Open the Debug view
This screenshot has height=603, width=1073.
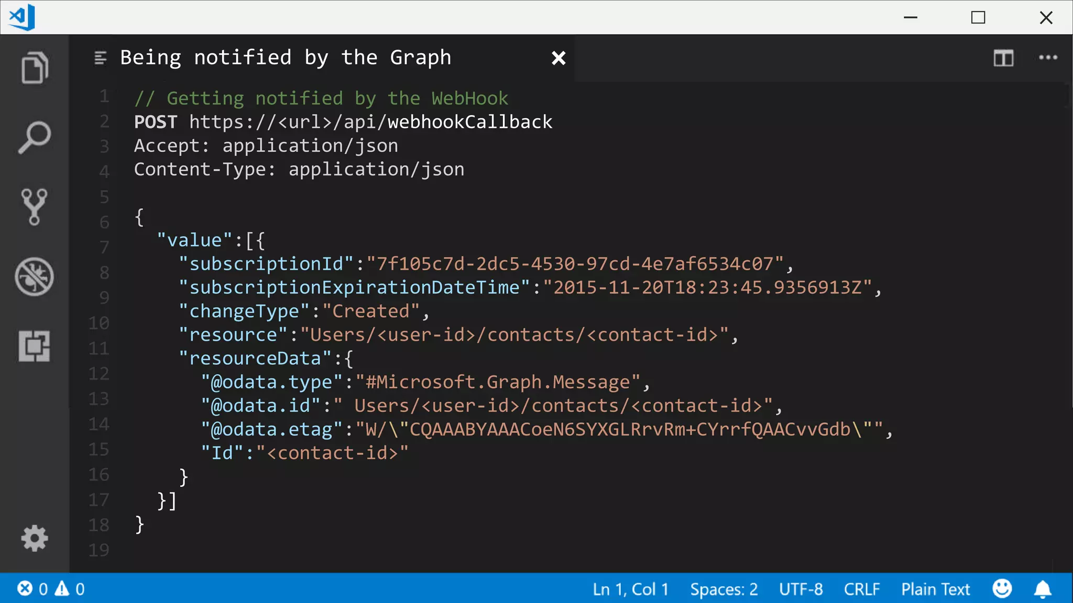[x=35, y=276]
